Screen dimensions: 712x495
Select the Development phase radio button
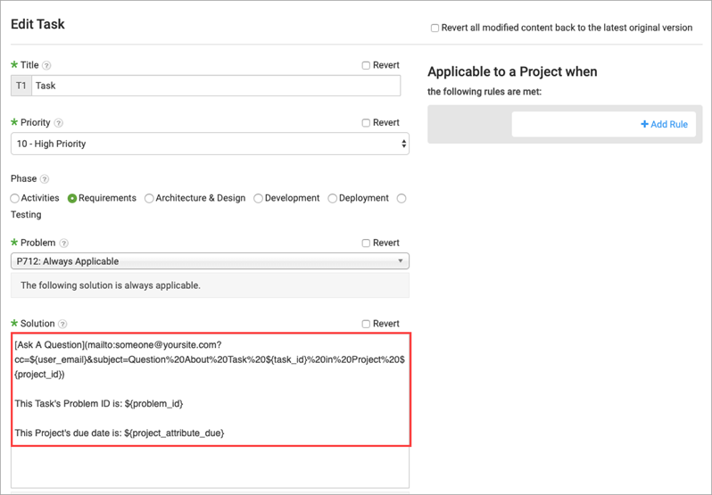click(x=259, y=199)
